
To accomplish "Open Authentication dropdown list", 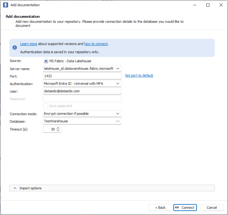I will point(118,84).
